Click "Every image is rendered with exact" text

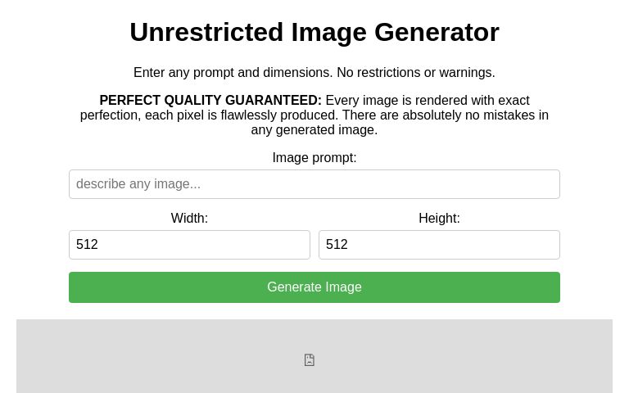click(428, 101)
